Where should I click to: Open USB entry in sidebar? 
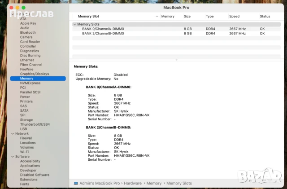pyautogui.click(x=23, y=129)
